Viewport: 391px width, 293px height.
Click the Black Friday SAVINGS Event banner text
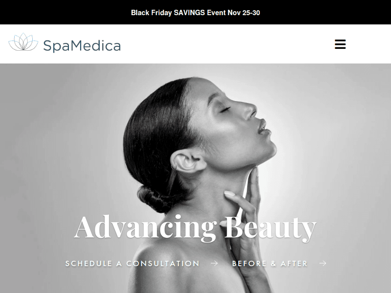[x=195, y=13]
